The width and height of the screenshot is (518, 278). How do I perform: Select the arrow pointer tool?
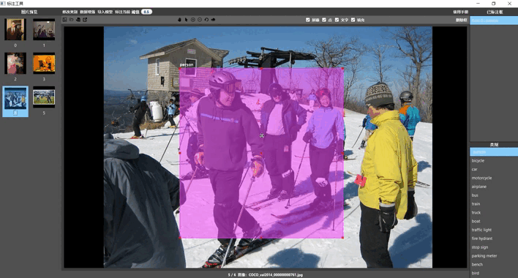187,20
